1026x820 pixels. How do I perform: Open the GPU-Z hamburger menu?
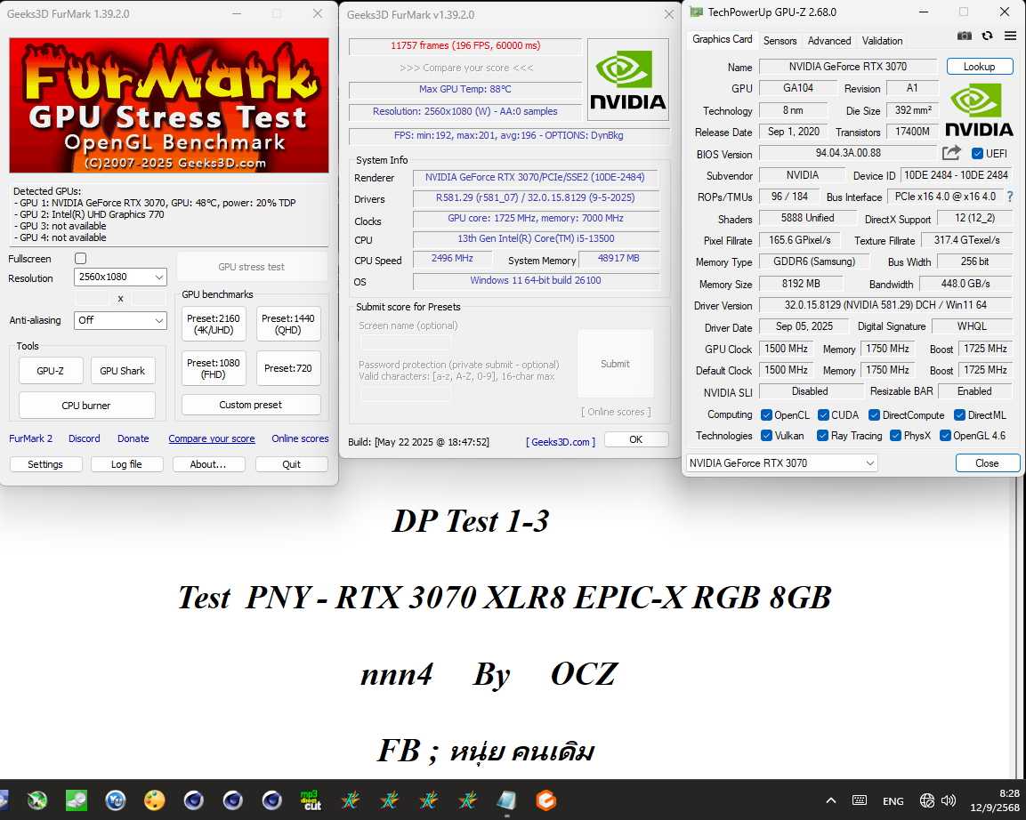(1010, 36)
